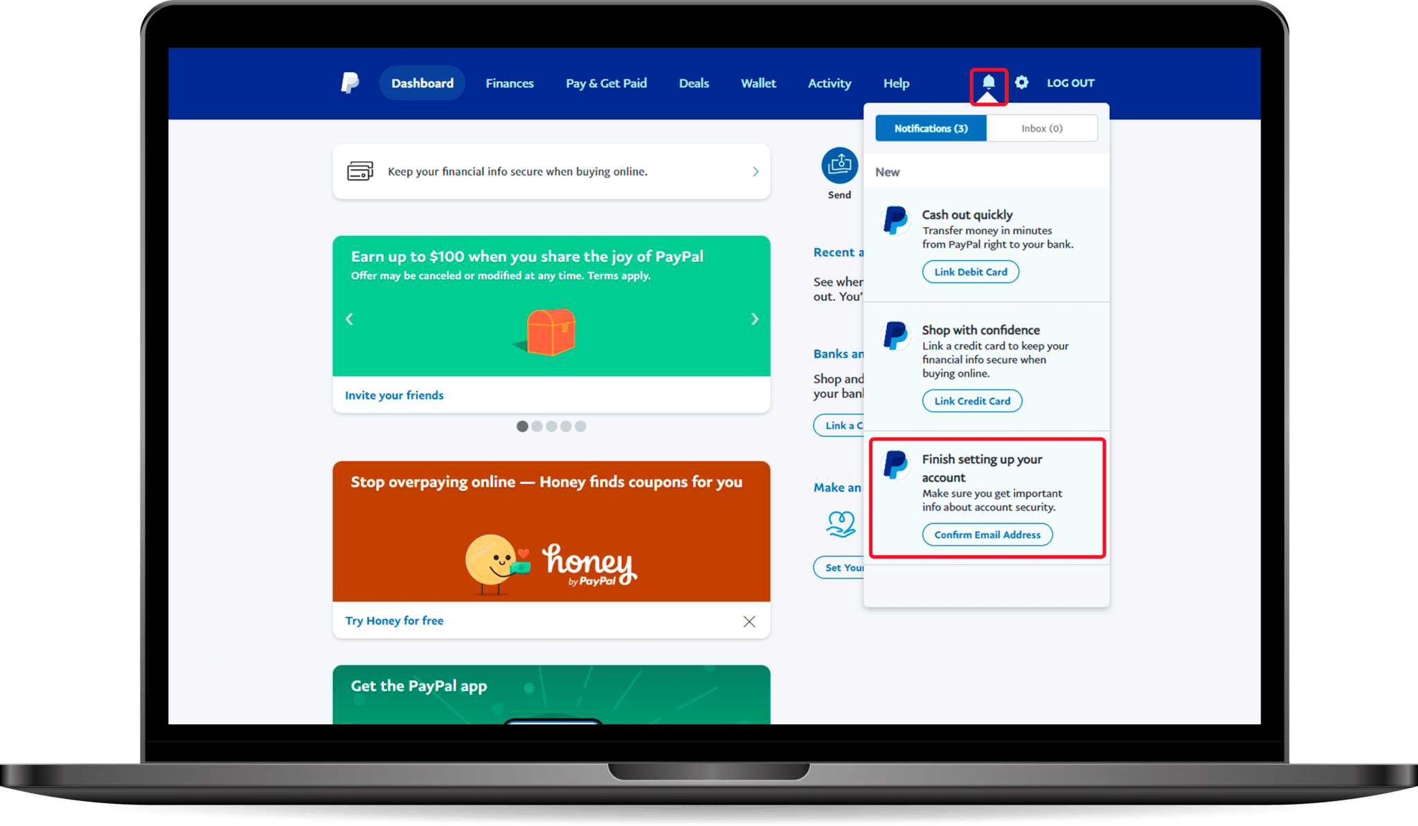
Task: Go to previous promo slide
Action: [349, 319]
